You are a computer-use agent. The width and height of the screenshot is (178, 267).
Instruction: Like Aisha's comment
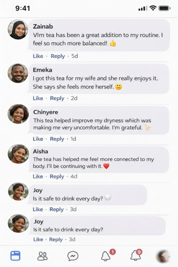[38, 177]
